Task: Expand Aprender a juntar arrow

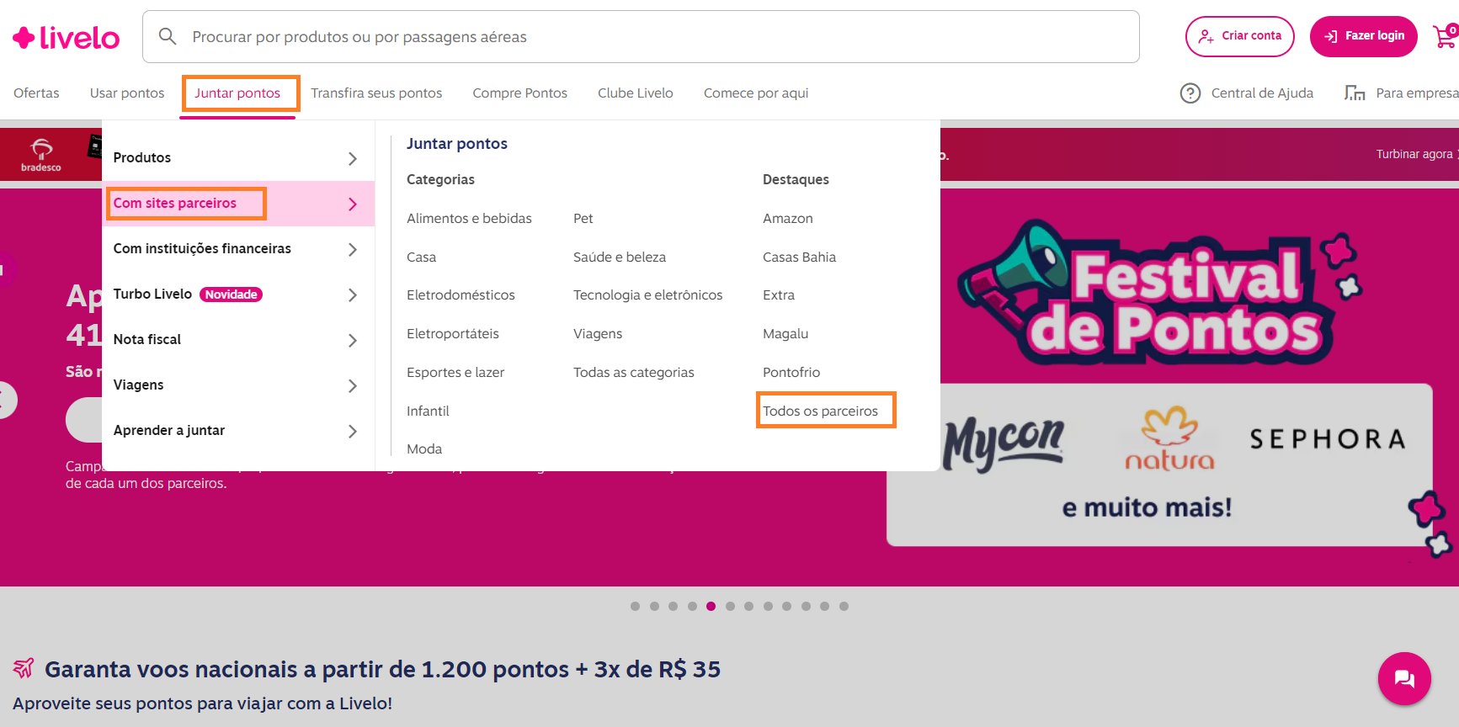Action: point(353,431)
